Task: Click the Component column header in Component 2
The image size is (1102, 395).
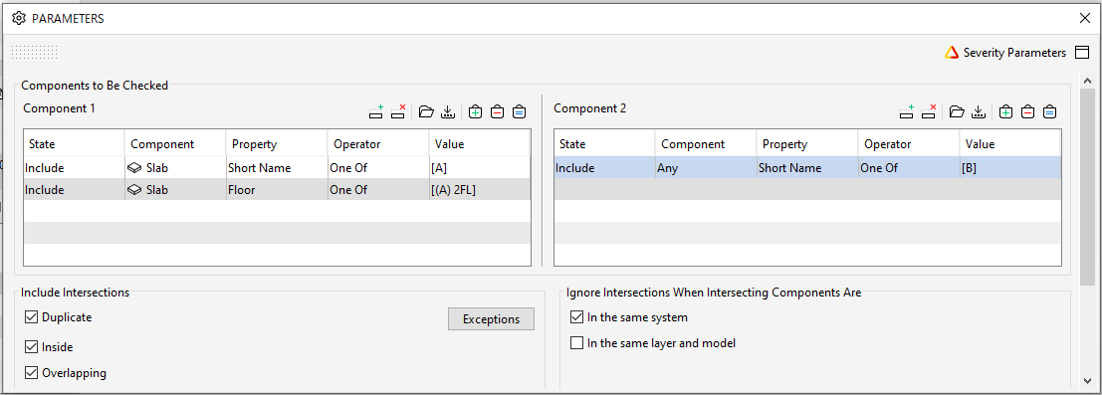Action: click(x=707, y=143)
